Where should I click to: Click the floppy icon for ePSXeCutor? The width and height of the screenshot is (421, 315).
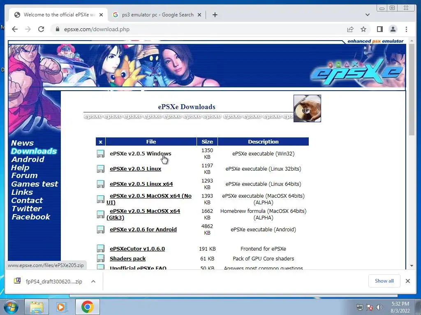100,249
